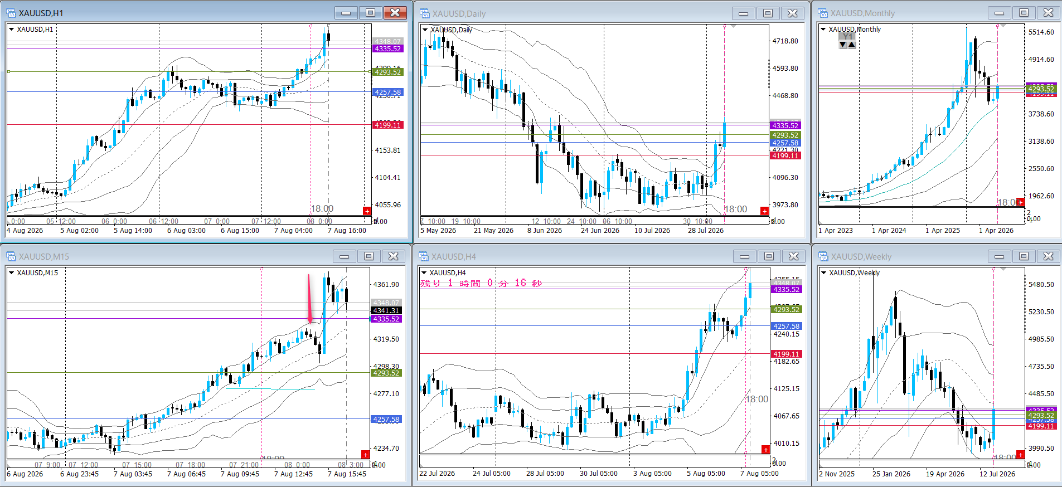Image resolution: width=1062 pixels, height=487 pixels.
Task: Click the XAUUSD,M15 window title icon
Action: [11, 256]
